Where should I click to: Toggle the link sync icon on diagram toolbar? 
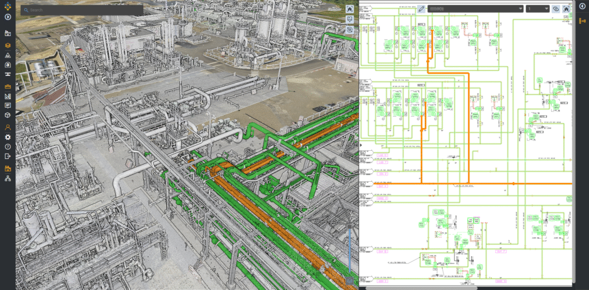coord(556,9)
